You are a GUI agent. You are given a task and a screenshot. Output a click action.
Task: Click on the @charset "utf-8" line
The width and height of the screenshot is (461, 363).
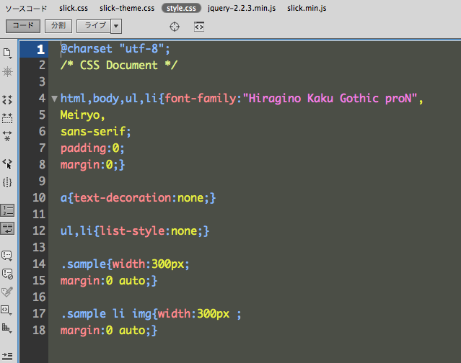(x=115, y=49)
